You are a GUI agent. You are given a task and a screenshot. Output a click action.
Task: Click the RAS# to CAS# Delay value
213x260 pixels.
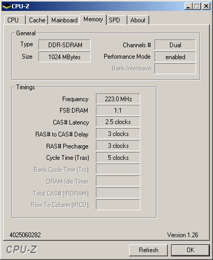pyautogui.click(x=118, y=134)
